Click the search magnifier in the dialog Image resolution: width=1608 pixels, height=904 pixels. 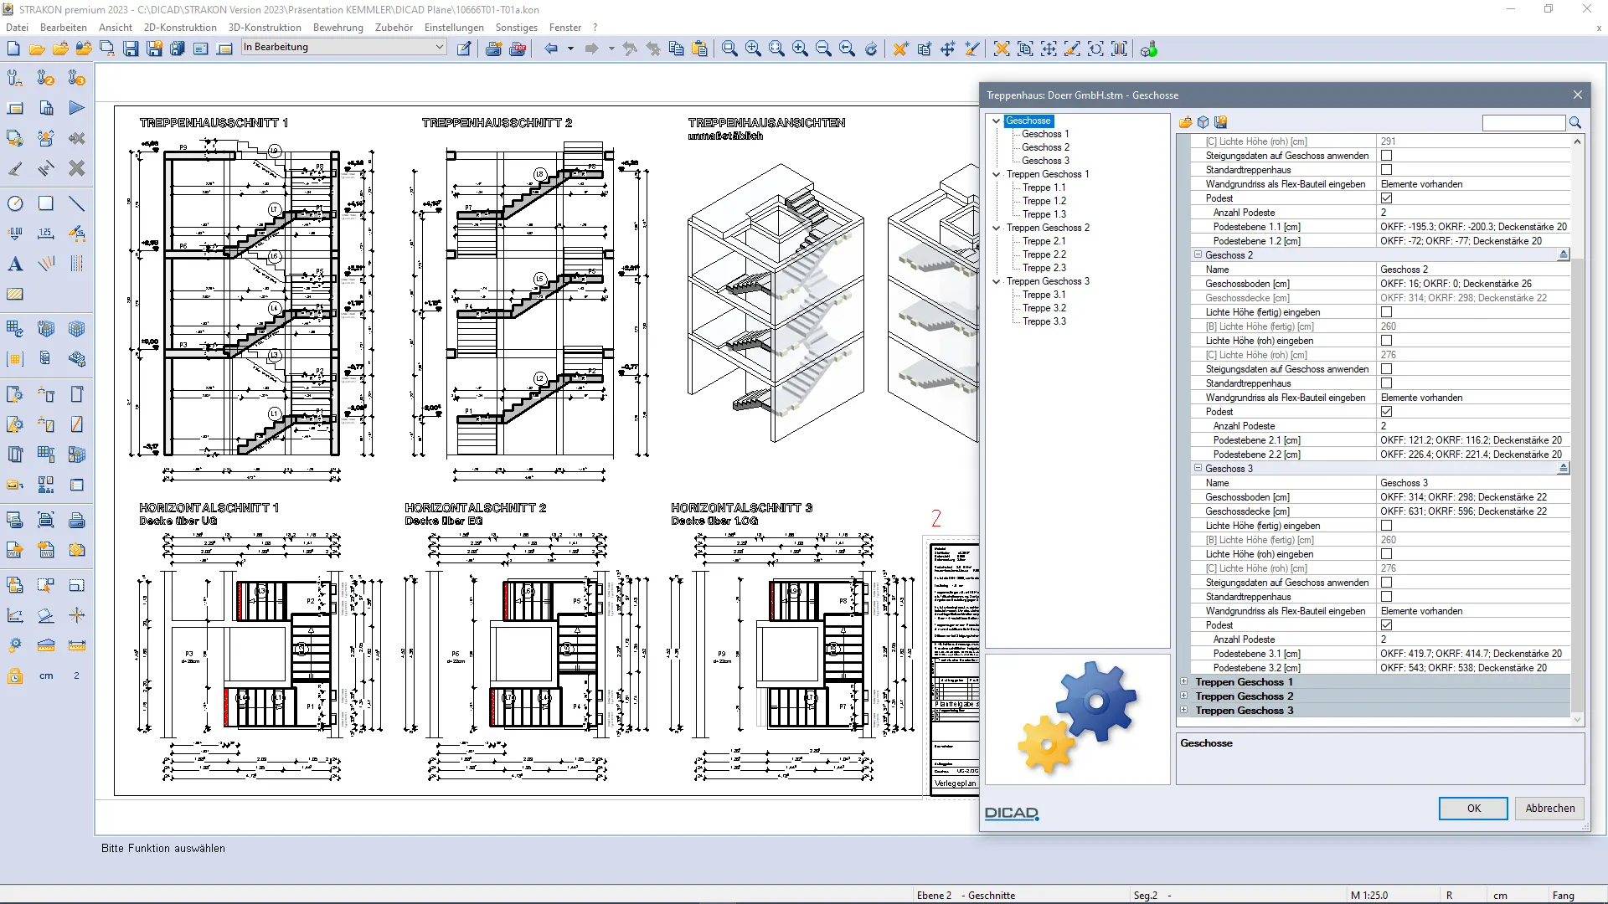tap(1575, 123)
